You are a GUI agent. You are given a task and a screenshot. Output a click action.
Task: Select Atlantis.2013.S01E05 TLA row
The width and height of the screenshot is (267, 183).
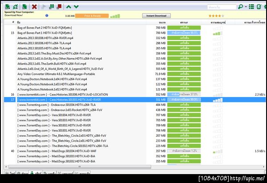(135, 48)
